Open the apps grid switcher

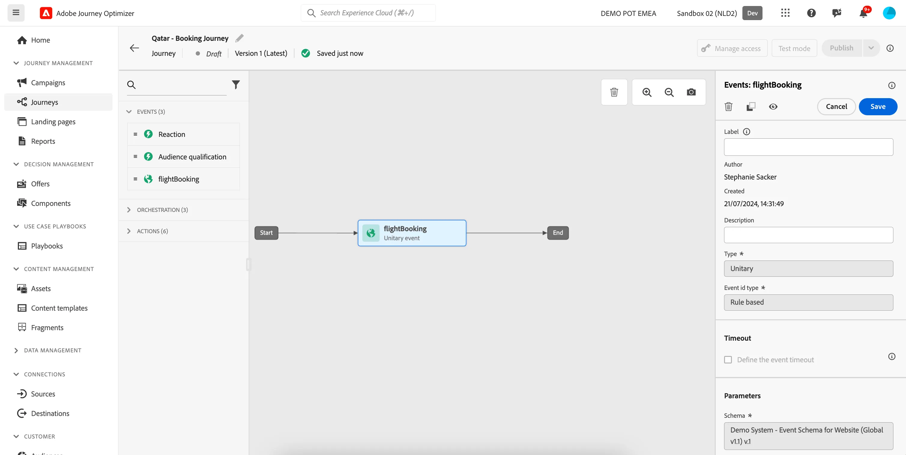(785, 14)
